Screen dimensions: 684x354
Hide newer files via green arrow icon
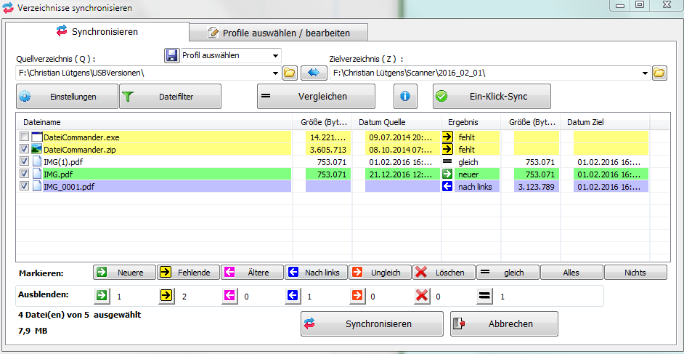102,297
